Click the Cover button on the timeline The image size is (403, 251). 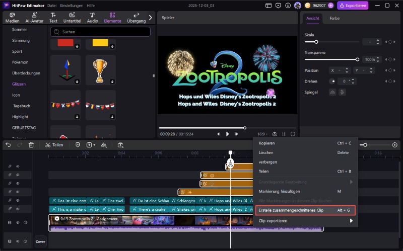tap(41, 241)
